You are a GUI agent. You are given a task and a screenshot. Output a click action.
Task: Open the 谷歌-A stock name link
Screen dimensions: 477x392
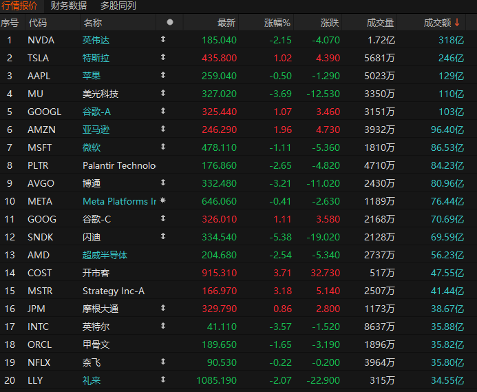[96, 112]
